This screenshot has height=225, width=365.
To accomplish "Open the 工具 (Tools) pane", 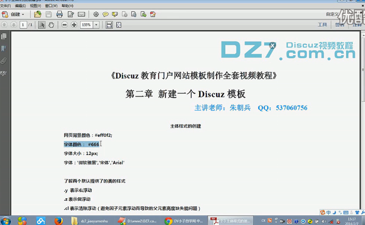I will (322, 25).
